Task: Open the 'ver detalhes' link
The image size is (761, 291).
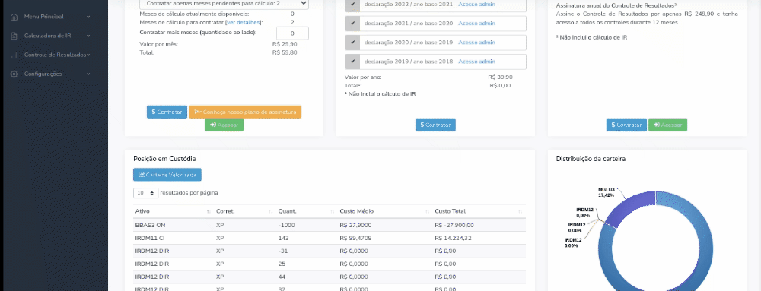Action: 244,22
